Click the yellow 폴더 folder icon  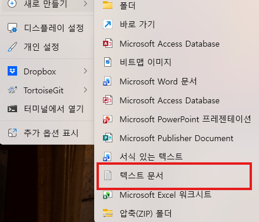[x=108, y=5]
